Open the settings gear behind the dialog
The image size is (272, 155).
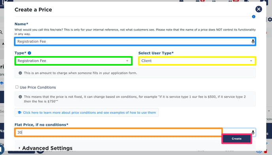click(x=270, y=19)
